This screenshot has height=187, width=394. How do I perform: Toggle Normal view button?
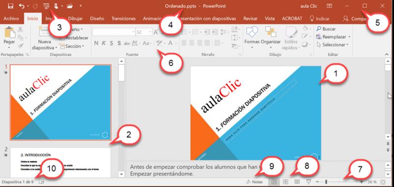coord(274,182)
